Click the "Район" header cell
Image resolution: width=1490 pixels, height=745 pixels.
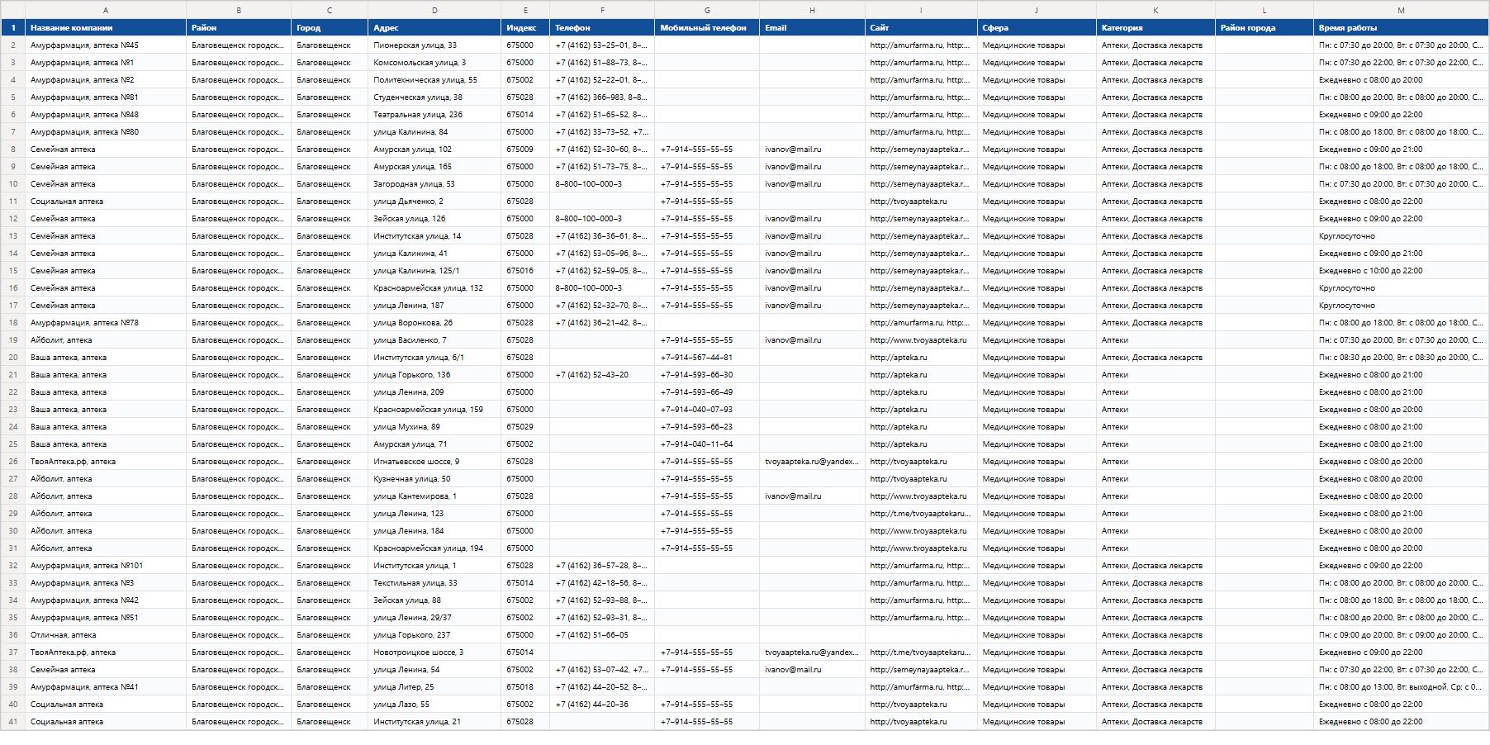coord(239,27)
